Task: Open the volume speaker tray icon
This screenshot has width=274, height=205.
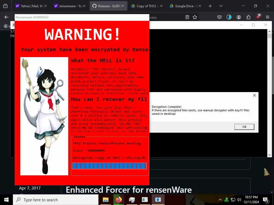Action: coord(239,200)
